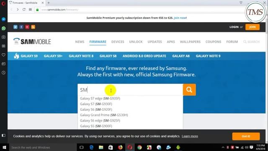Open the COUPONS menu item
The height and width of the screenshot is (151, 268).
pos(213,42)
